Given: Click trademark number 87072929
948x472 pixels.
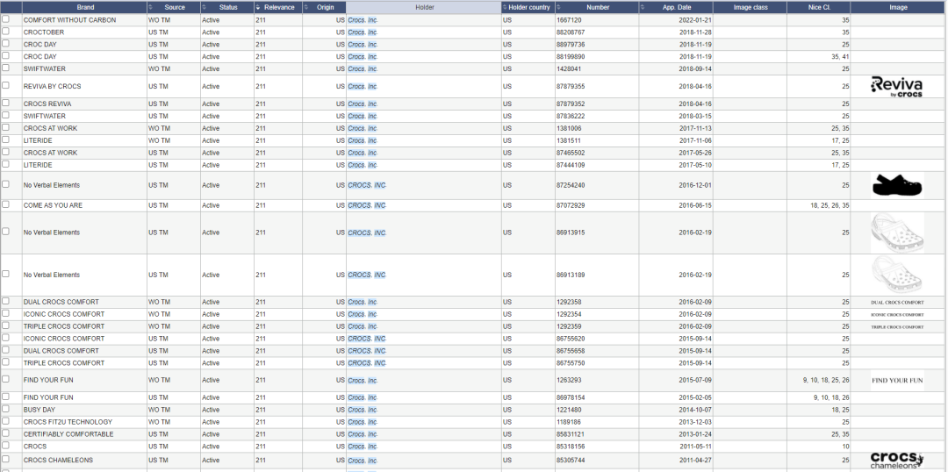Looking at the screenshot, I should (x=571, y=205).
